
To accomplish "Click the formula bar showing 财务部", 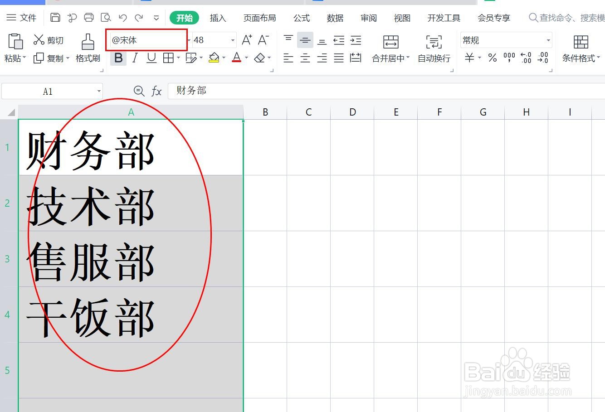I will pos(386,91).
